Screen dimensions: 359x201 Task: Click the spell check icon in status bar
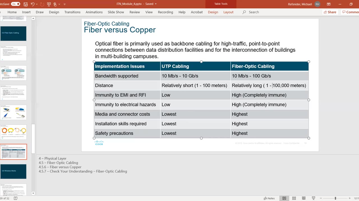[x=15, y=198]
